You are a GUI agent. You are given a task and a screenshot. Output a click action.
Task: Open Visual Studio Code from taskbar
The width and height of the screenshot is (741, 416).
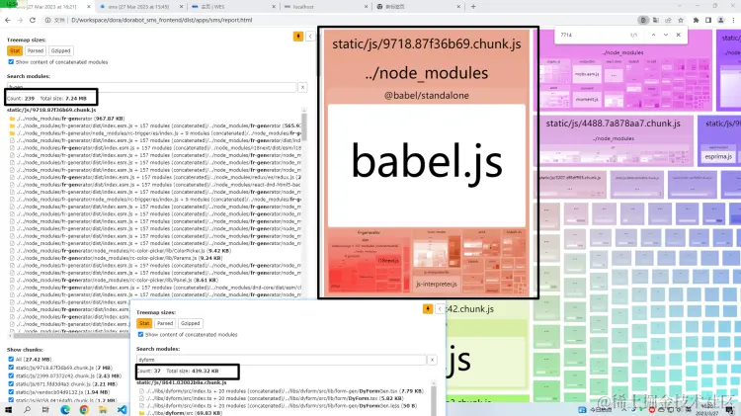[122, 410]
